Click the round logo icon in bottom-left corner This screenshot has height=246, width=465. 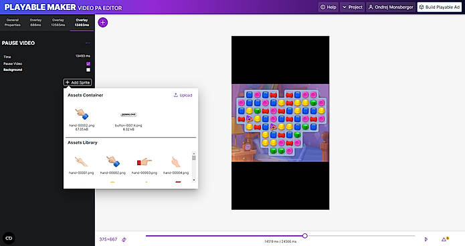9,238
